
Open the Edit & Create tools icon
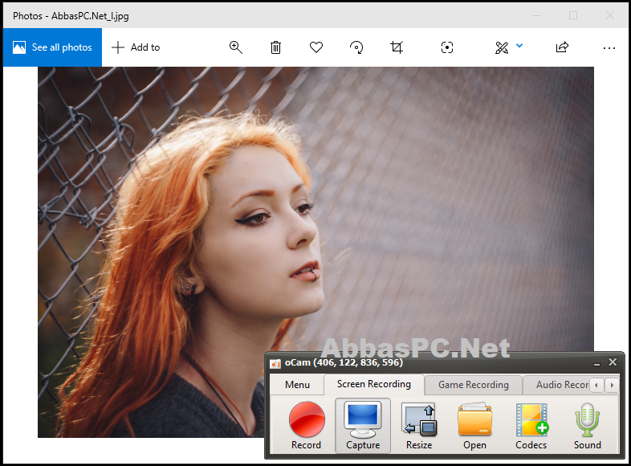click(502, 47)
